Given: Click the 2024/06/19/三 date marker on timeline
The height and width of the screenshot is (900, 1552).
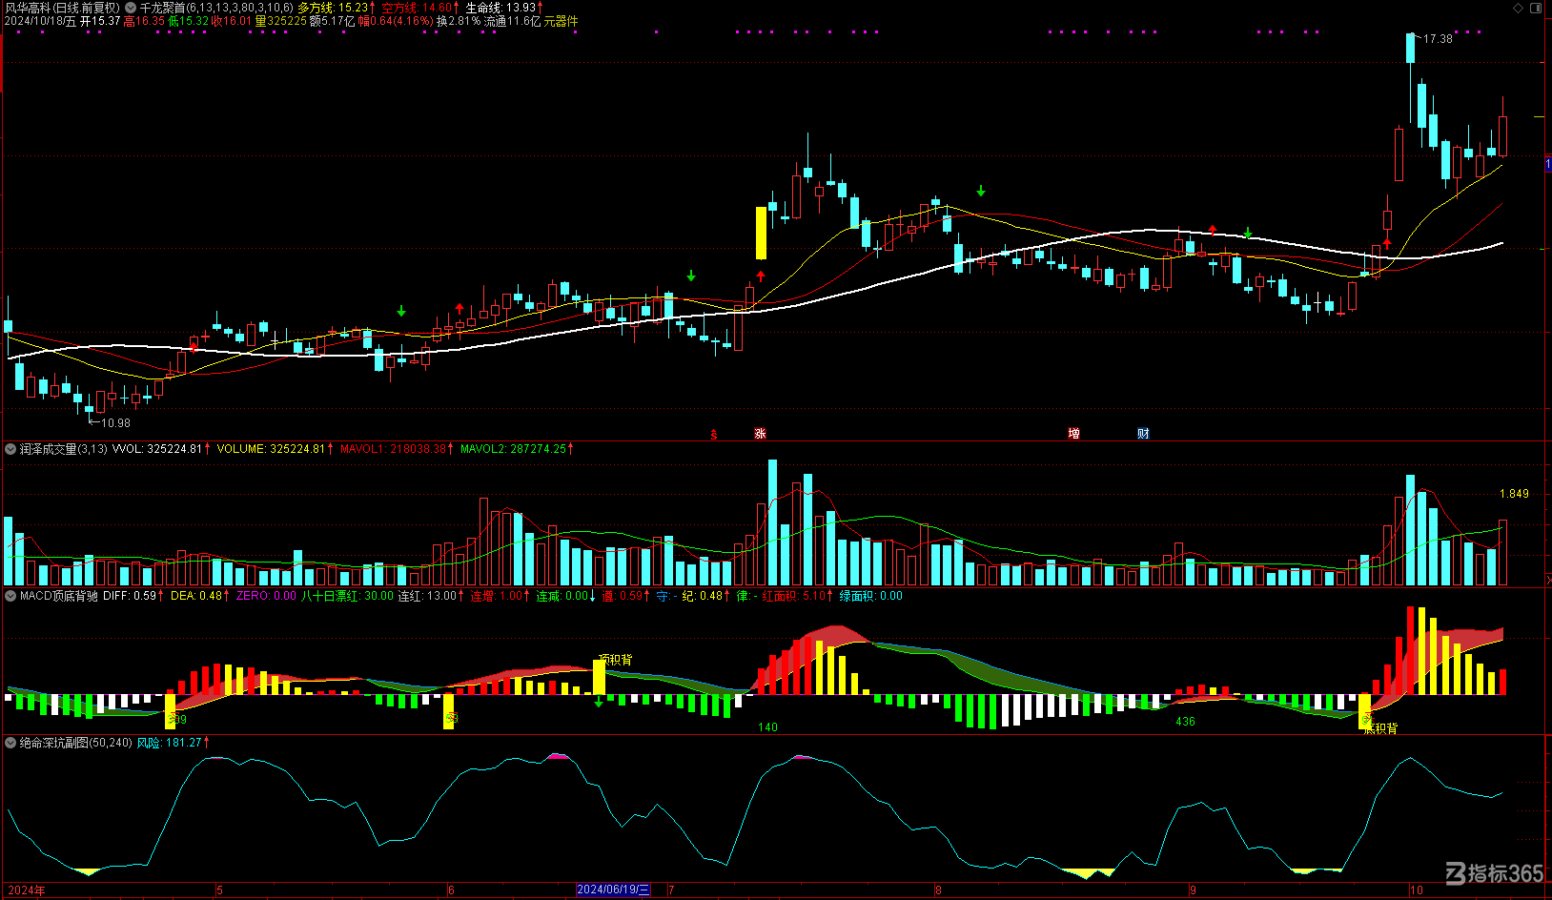Looking at the screenshot, I should tap(613, 890).
